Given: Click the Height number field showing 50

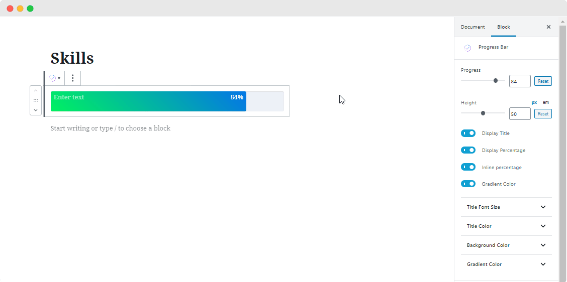Looking at the screenshot, I should pyautogui.click(x=520, y=114).
